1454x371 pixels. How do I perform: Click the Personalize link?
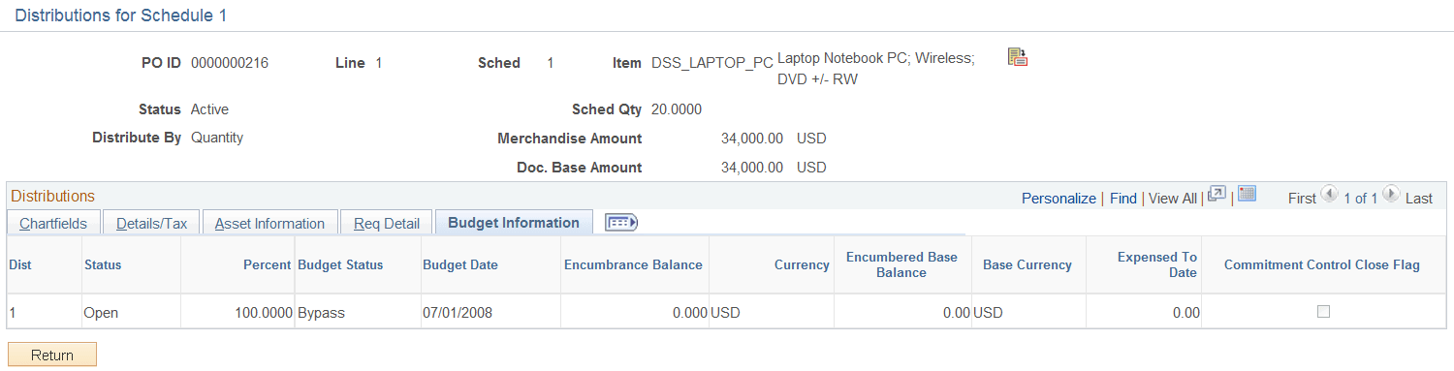1059,198
